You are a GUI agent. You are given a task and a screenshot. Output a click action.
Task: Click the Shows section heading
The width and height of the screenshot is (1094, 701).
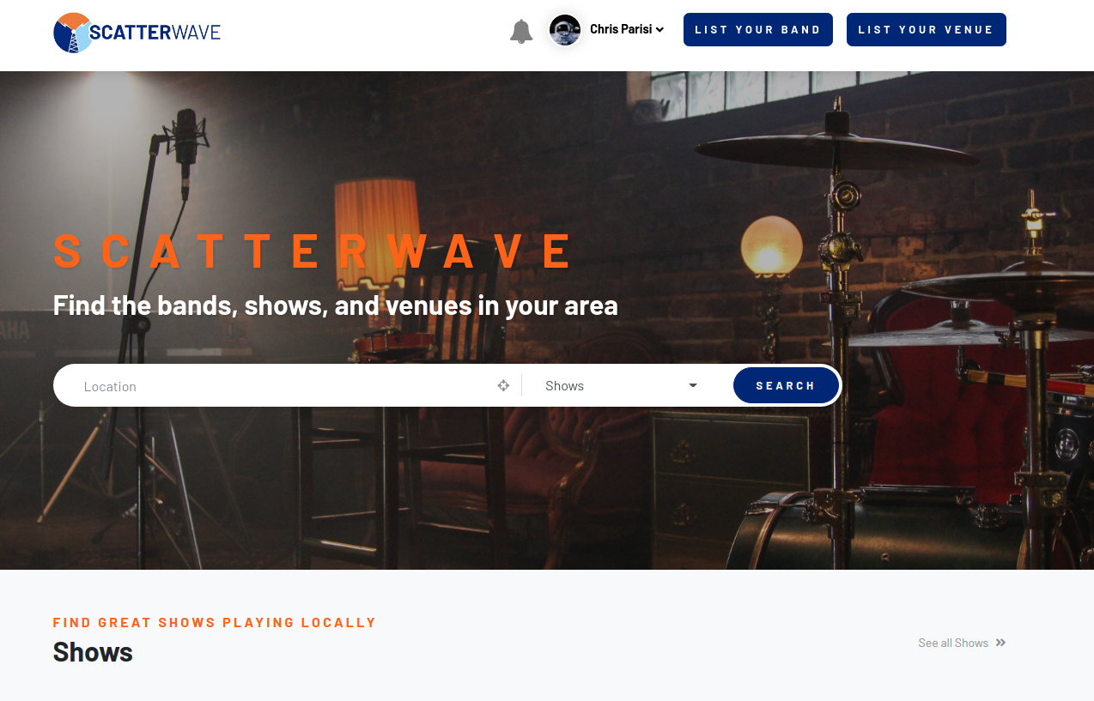tap(93, 652)
